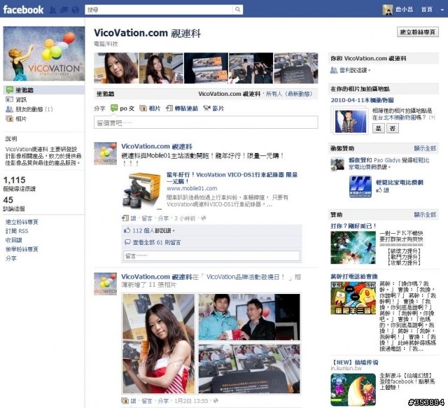Choose 相片 share option with icon

click(150, 108)
